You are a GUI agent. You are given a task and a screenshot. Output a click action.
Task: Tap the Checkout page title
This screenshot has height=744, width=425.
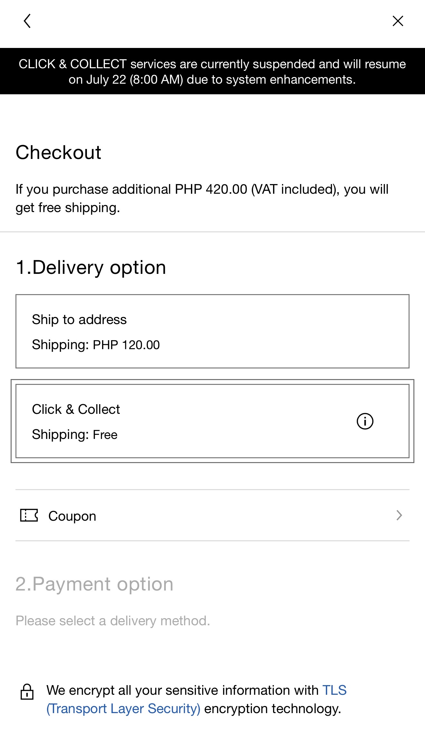click(58, 152)
